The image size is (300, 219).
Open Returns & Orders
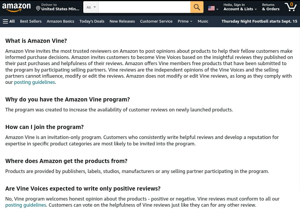point(271,7)
